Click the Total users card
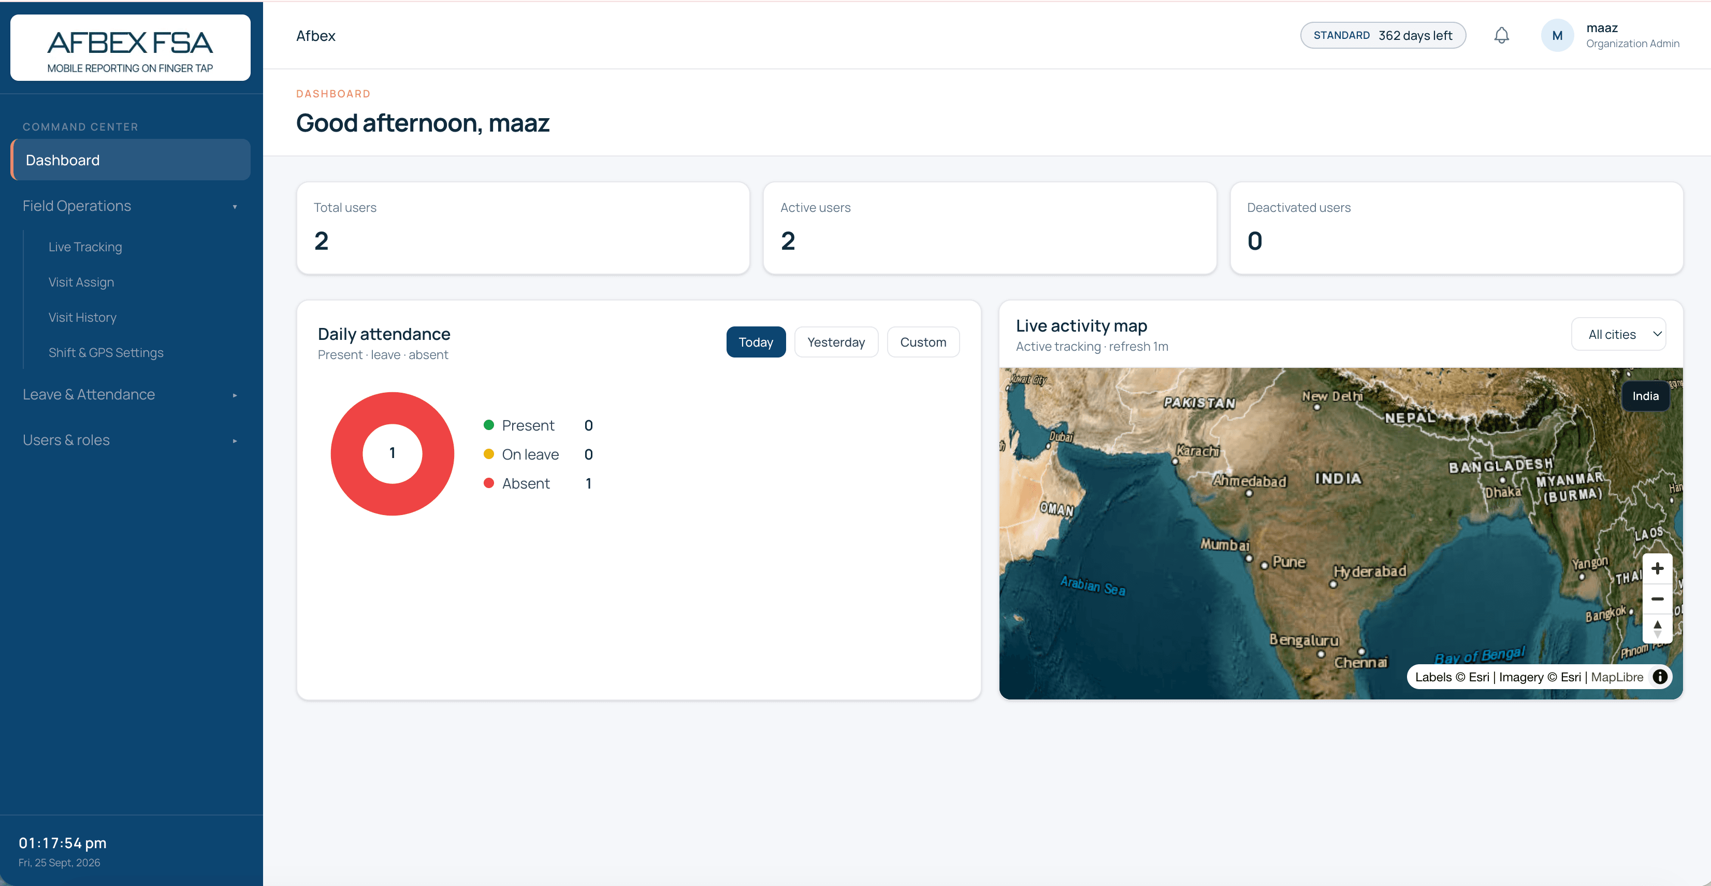This screenshot has width=1711, height=886. [x=523, y=228]
